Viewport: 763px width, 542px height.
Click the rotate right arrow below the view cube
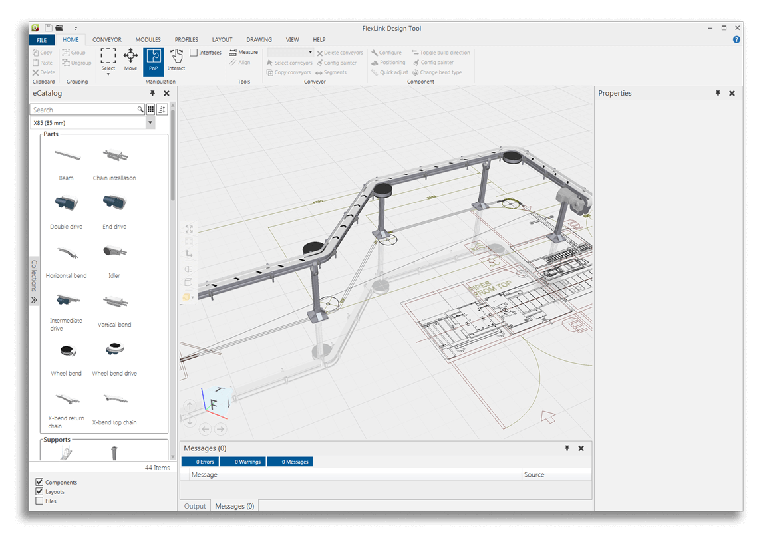220,429
